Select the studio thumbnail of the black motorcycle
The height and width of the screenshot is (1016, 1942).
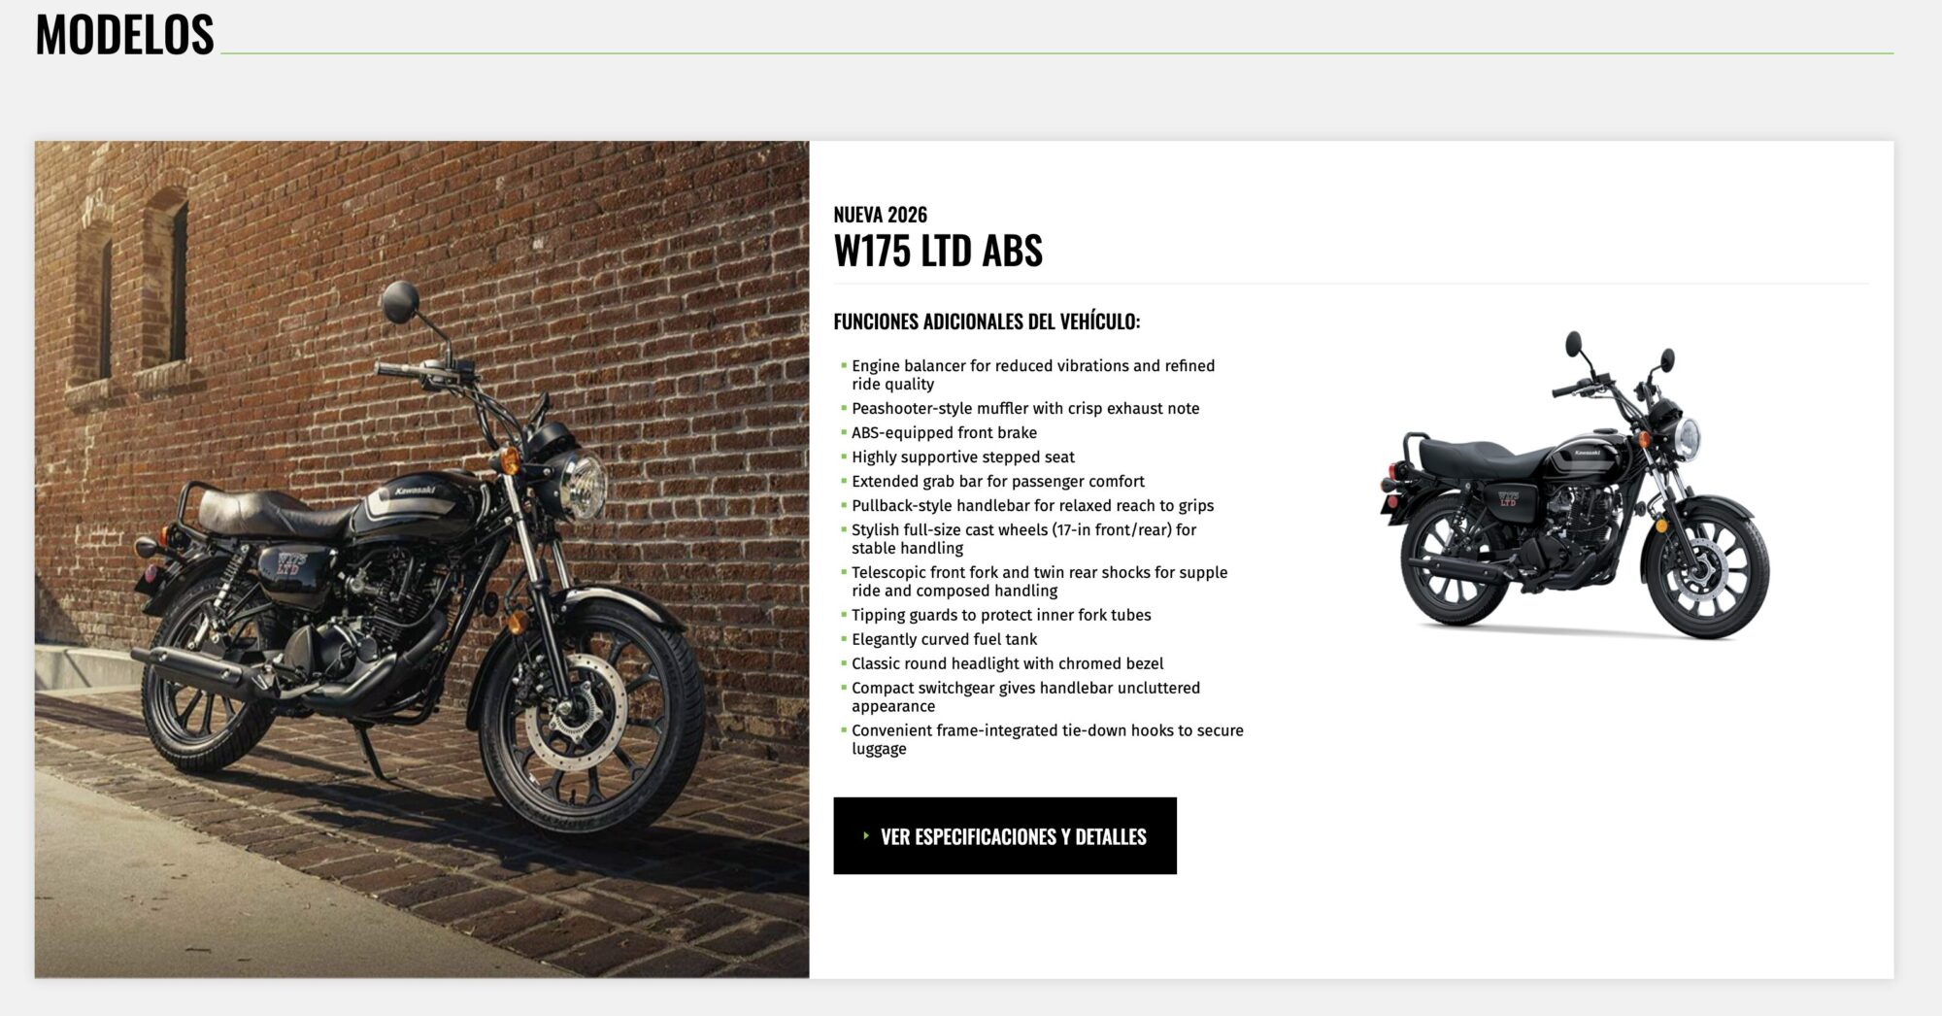[x=1574, y=486]
